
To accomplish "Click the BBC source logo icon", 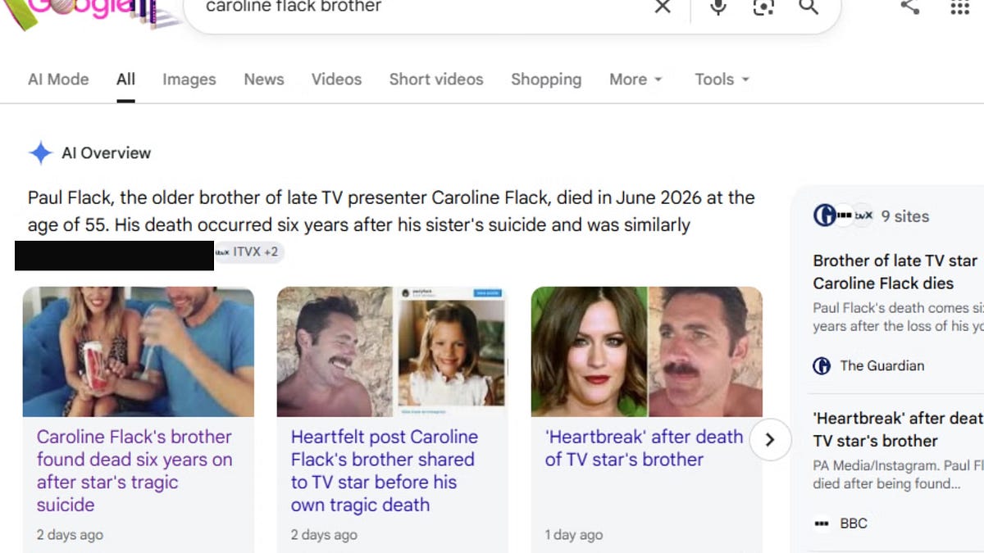I will (822, 523).
